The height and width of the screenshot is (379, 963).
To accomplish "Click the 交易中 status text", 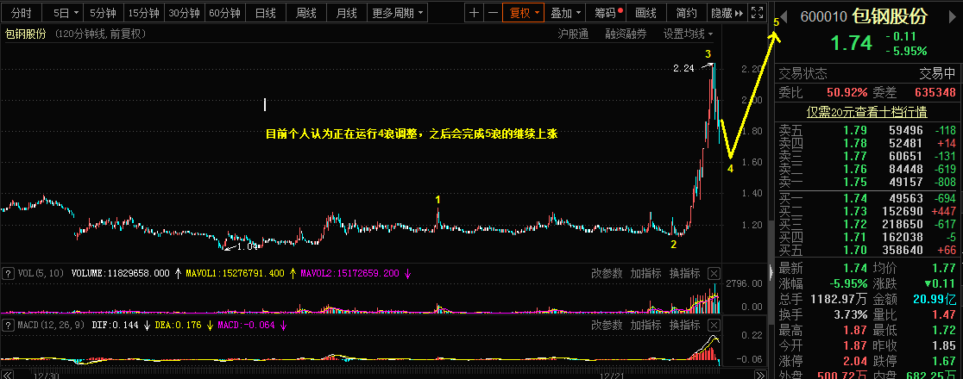I will pyautogui.click(x=938, y=74).
